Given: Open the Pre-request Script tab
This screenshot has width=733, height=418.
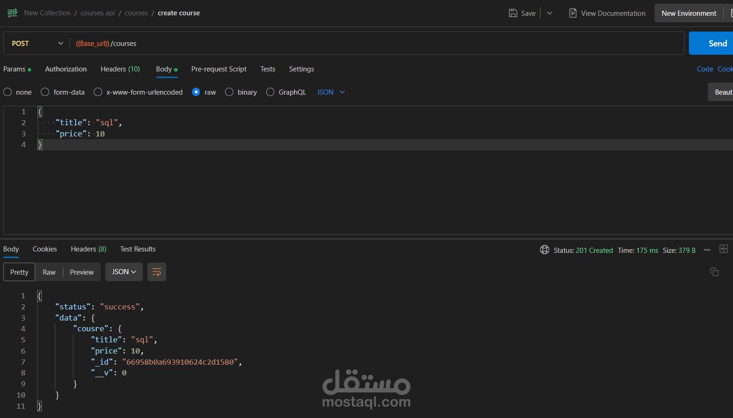Looking at the screenshot, I should [219, 69].
